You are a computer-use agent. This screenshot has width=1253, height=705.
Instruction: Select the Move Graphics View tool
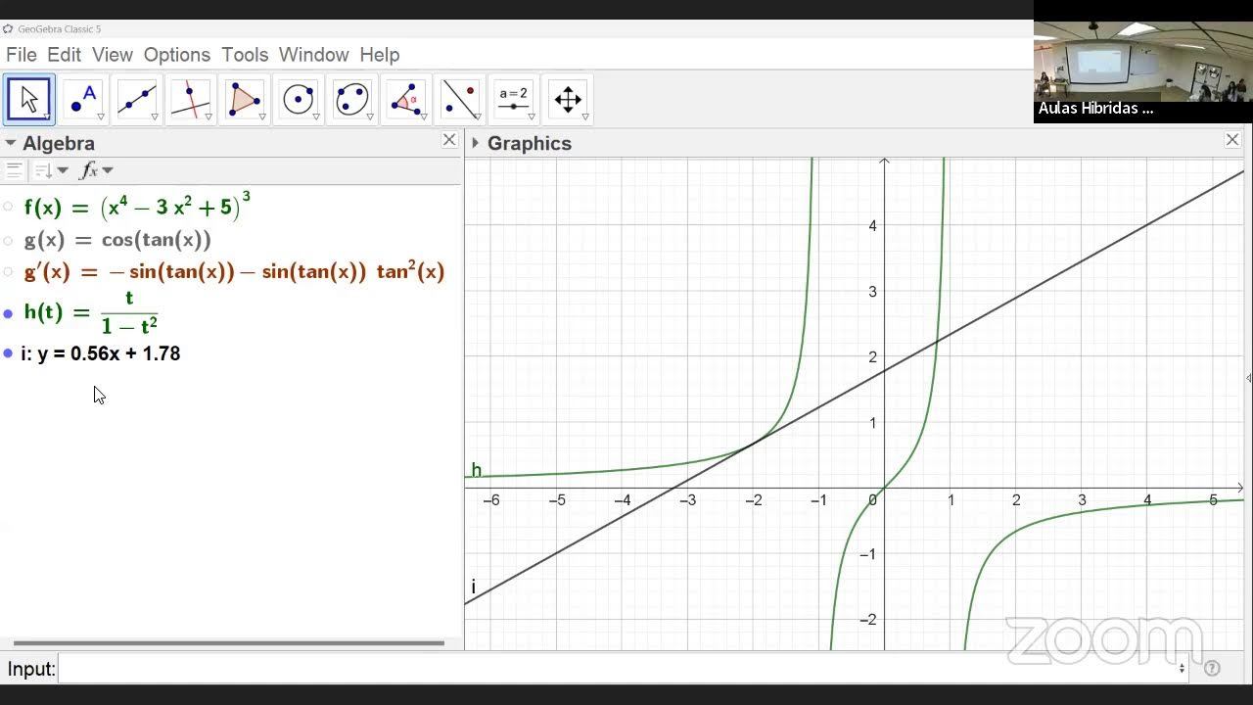568,99
